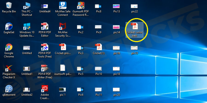This screenshot has width=207, height=103.
Task: Click the Adobe Creative Cloud shortcut
Action: pyautogui.click(x=45, y=89)
